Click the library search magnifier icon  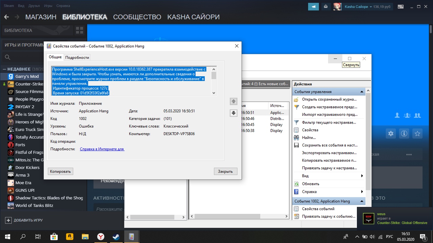(8, 57)
